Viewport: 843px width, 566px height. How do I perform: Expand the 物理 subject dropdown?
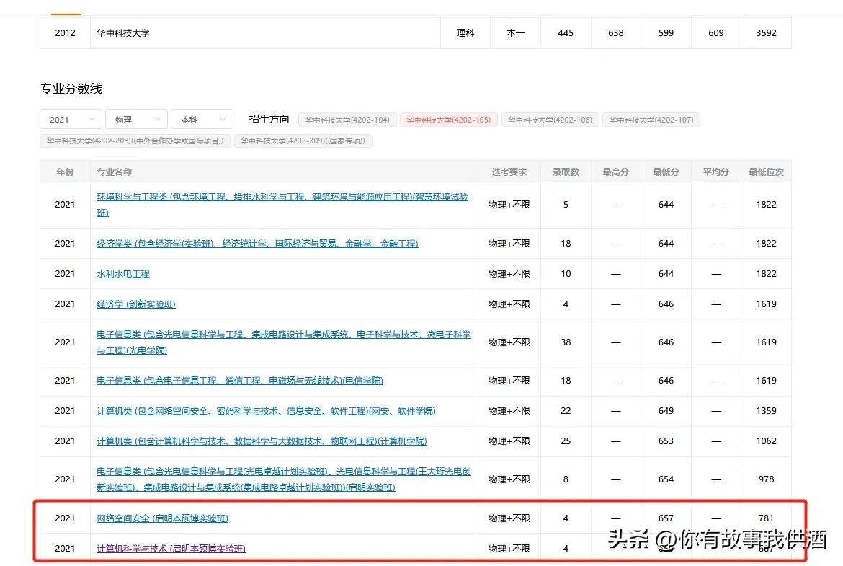(x=136, y=120)
